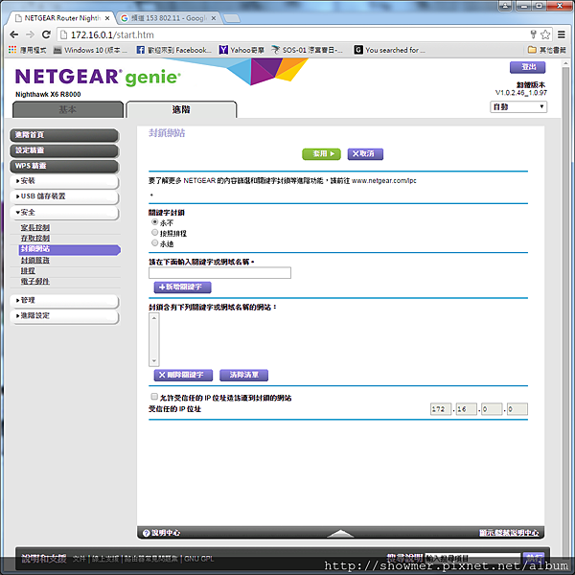The image size is (575, 575).
Task: Open the SOS-01 bookmark
Action: pyautogui.click(x=308, y=50)
